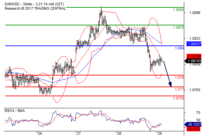This screenshot has width=207, height=136.
Task: Click the date label 27 on time axis
Action: click(x=78, y=134)
